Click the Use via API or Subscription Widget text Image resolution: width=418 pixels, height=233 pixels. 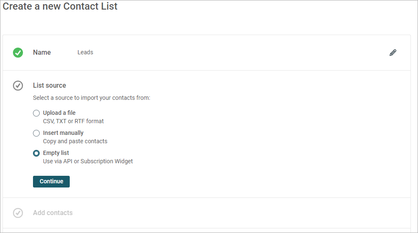tap(88, 161)
